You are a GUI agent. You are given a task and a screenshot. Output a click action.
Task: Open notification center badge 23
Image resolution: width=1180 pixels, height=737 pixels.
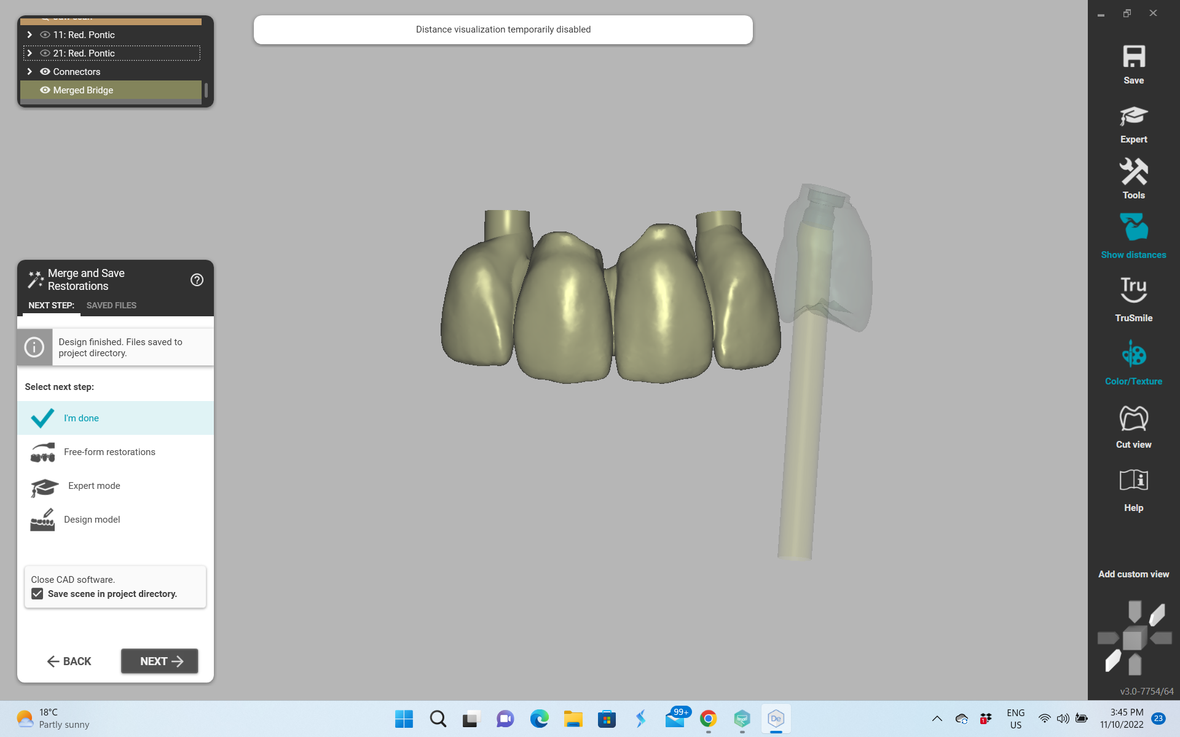[x=1158, y=719]
